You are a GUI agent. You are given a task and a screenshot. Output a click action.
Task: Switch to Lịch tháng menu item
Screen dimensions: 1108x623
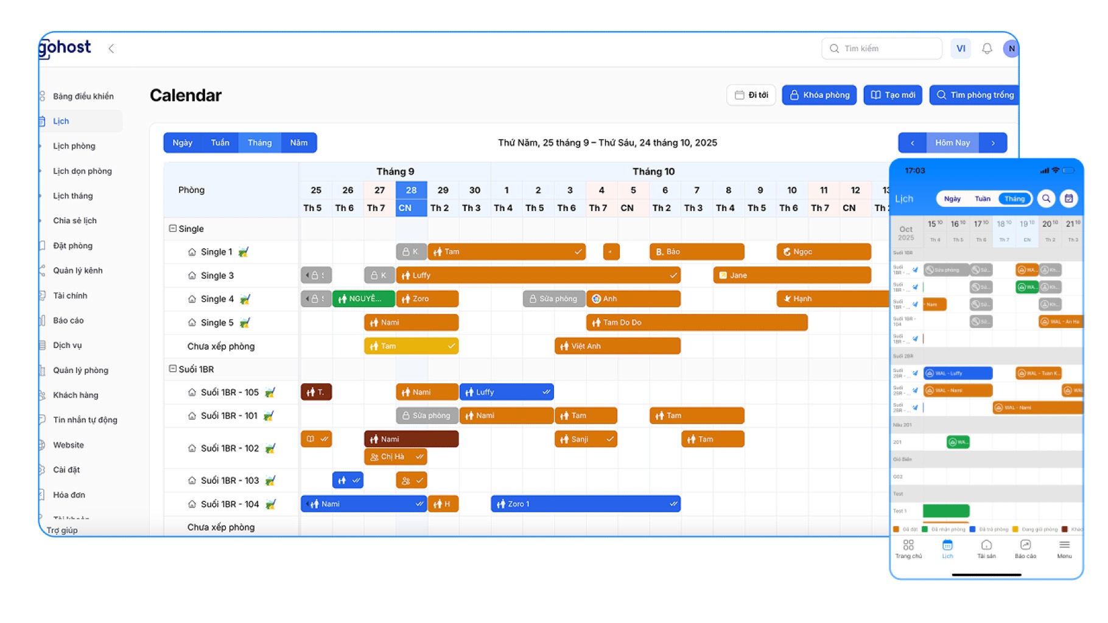coord(74,196)
